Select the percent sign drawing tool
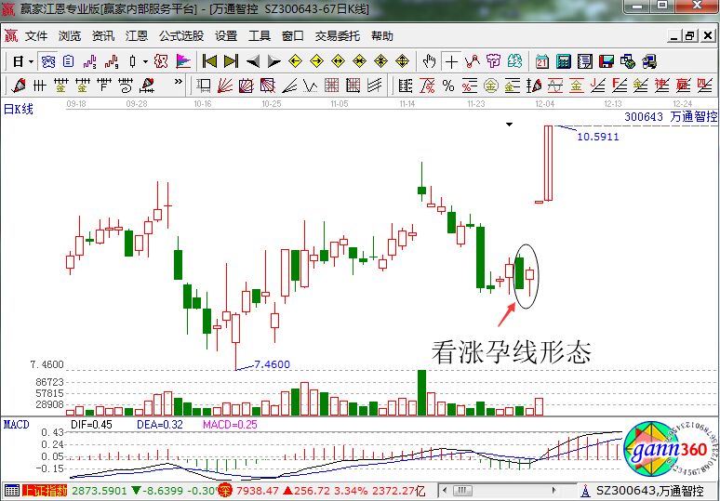The height and width of the screenshot is (501, 720). click(x=447, y=86)
